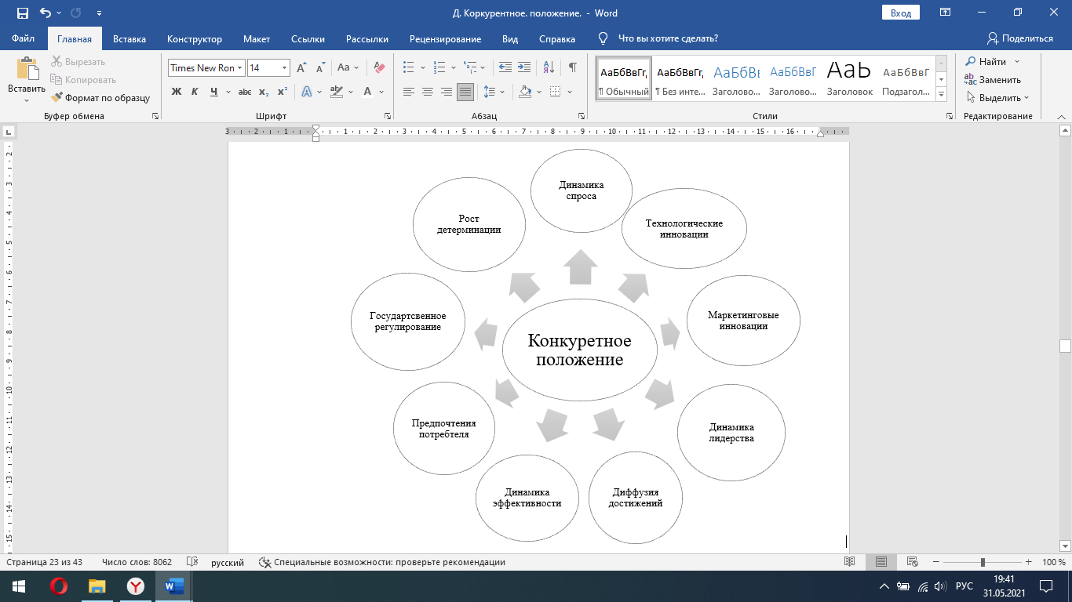1072x602 pixels.
Task: Toggle Print Layout view in the status bar
Action: tap(881, 562)
